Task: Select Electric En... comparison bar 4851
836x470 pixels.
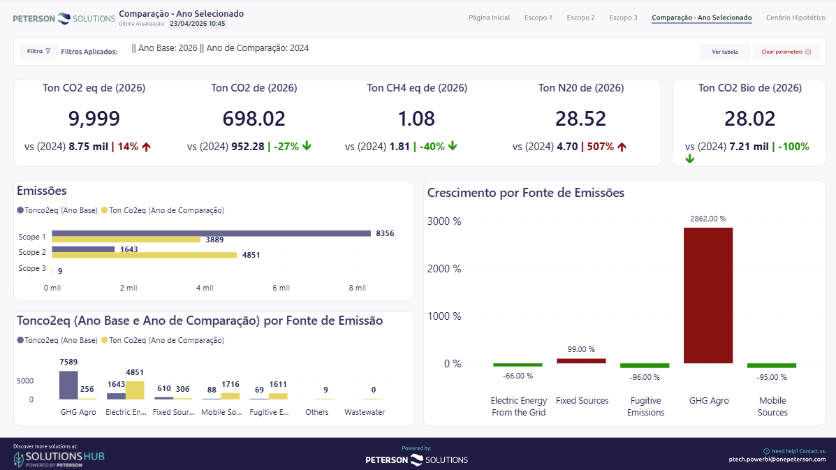Action: tap(135, 390)
